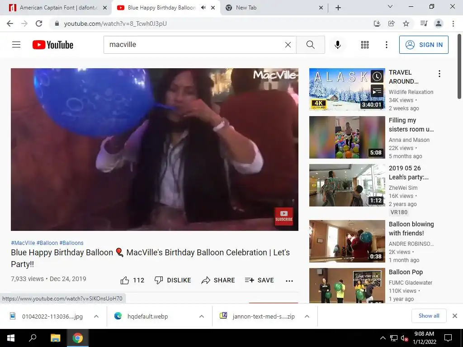
Task: Close the downloads bar
Action: tap(455, 316)
